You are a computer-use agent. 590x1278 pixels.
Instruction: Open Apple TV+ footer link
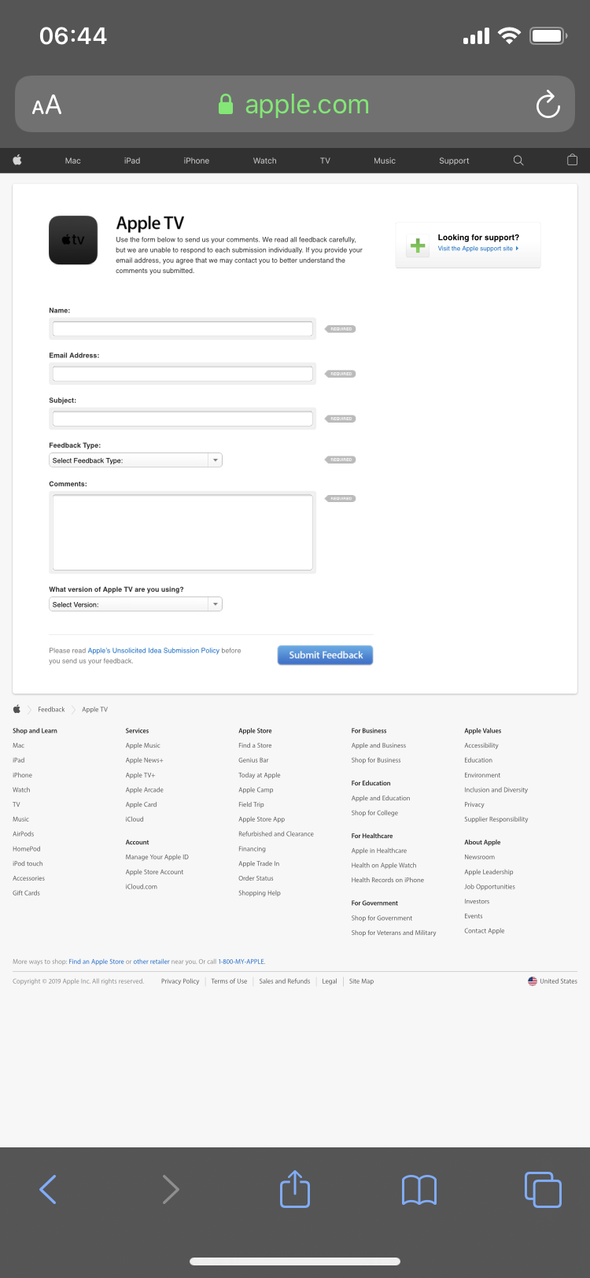140,775
